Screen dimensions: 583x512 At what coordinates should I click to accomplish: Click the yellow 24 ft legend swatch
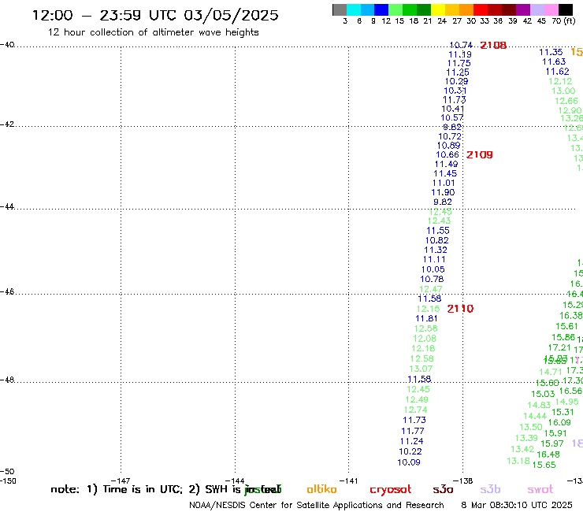coord(437,9)
